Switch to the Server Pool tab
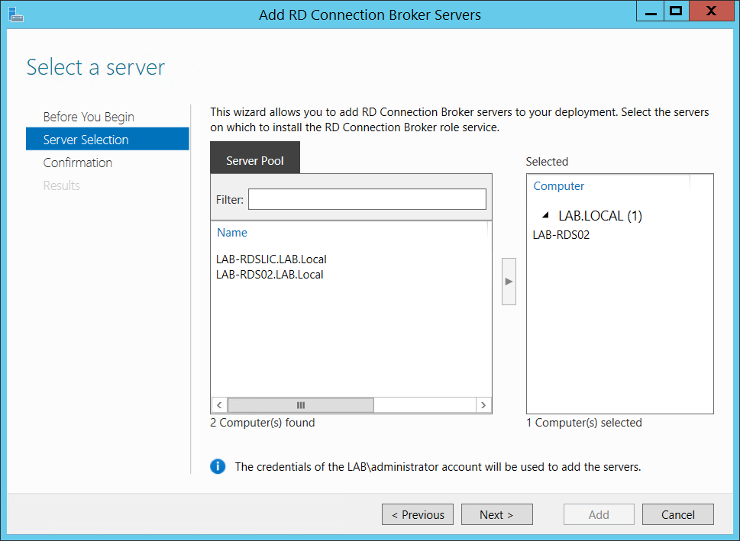The width and height of the screenshot is (740, 541). 255,161
